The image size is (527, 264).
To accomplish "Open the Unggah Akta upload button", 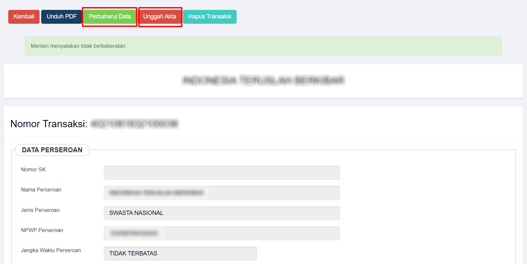I will (160, 16).
